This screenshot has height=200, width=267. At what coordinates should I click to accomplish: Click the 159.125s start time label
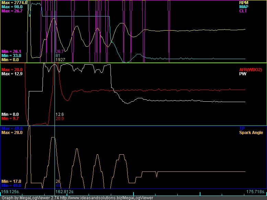pos(10,191)
